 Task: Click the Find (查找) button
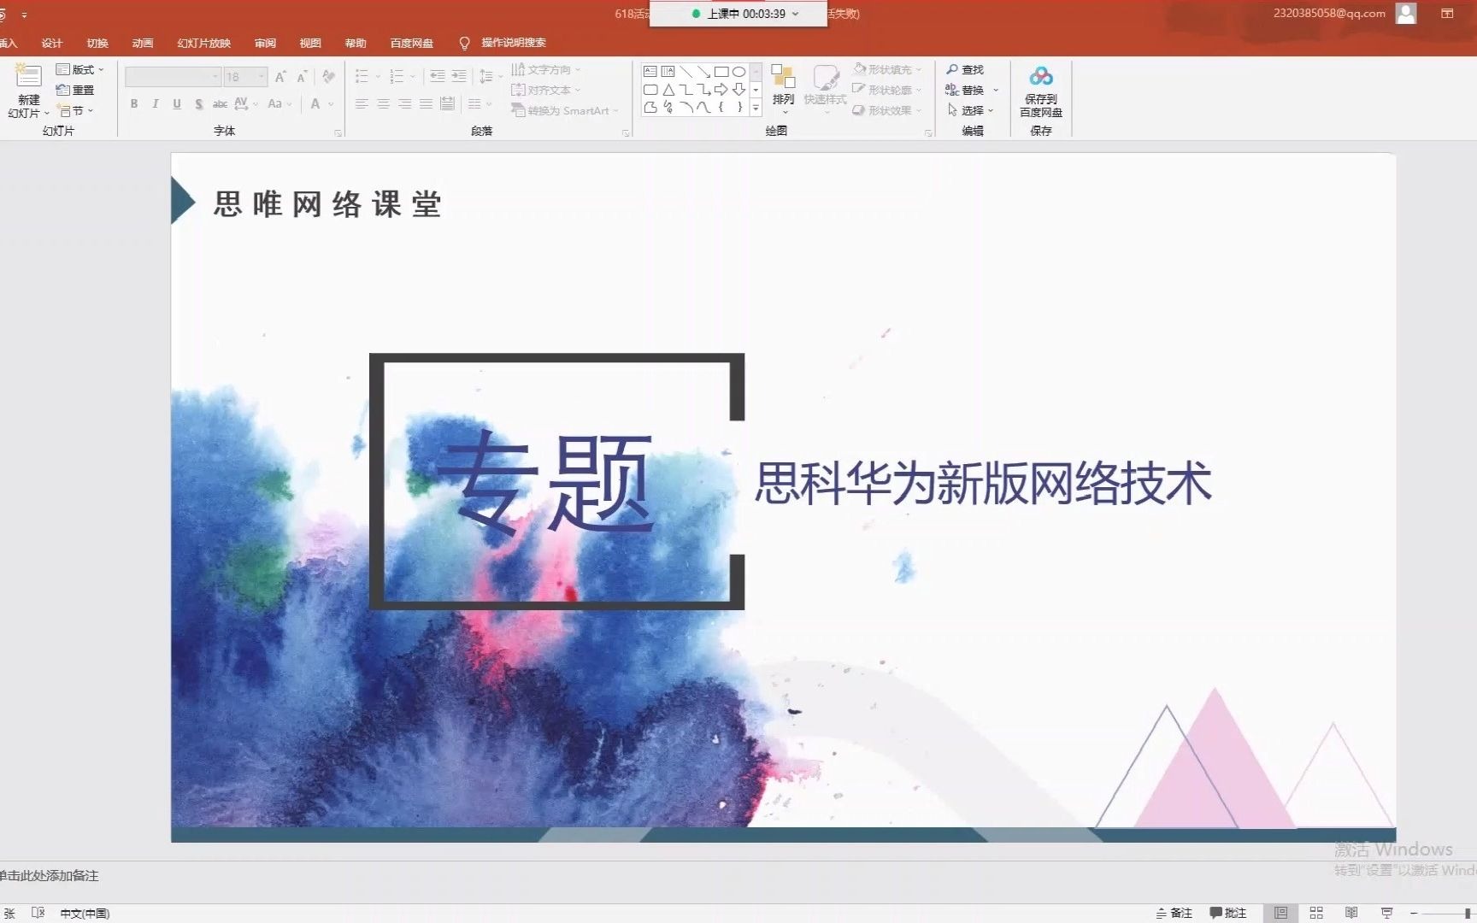(x=965, y=69)
